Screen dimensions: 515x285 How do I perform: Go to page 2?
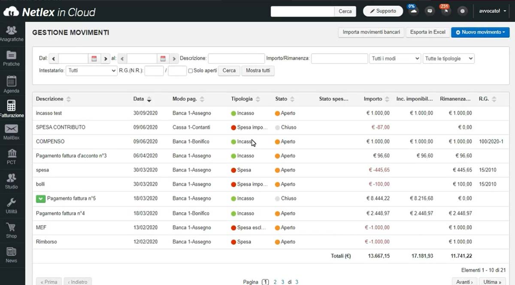275,282
